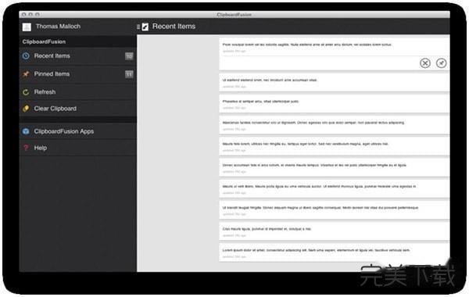Pin the first clipboard item with the pushpin button
469x297 pixels.
pyautogui.click(x=441, y=63)
